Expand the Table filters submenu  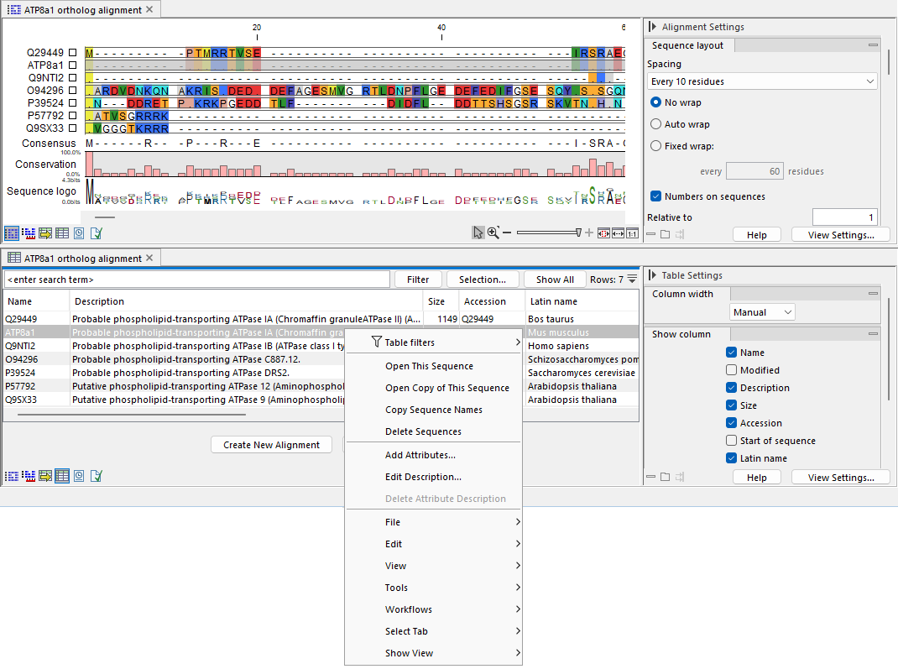434,342
